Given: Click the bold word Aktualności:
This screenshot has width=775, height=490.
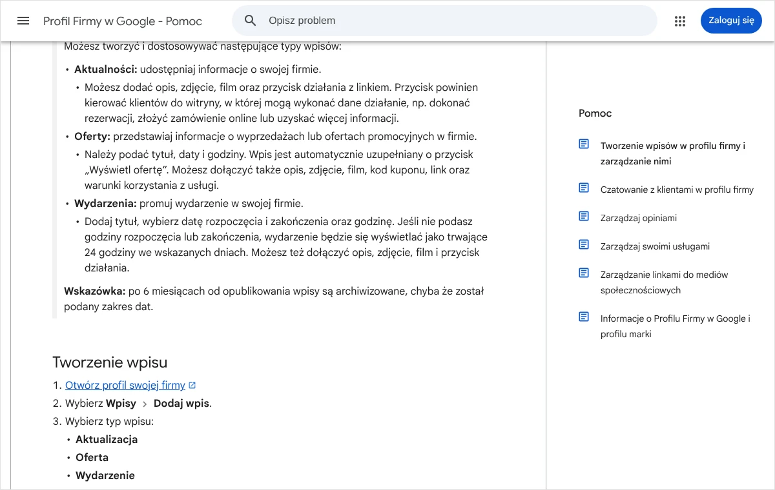Looking at the screenshot, I should pos(106,70).
